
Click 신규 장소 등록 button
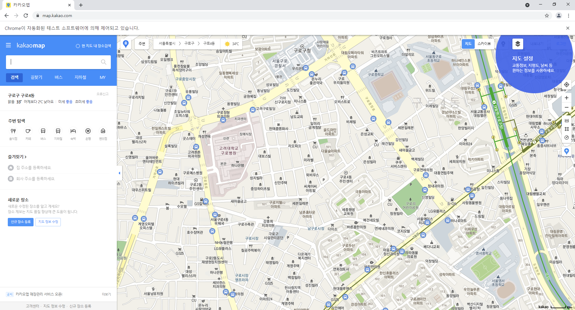point(21,222)
